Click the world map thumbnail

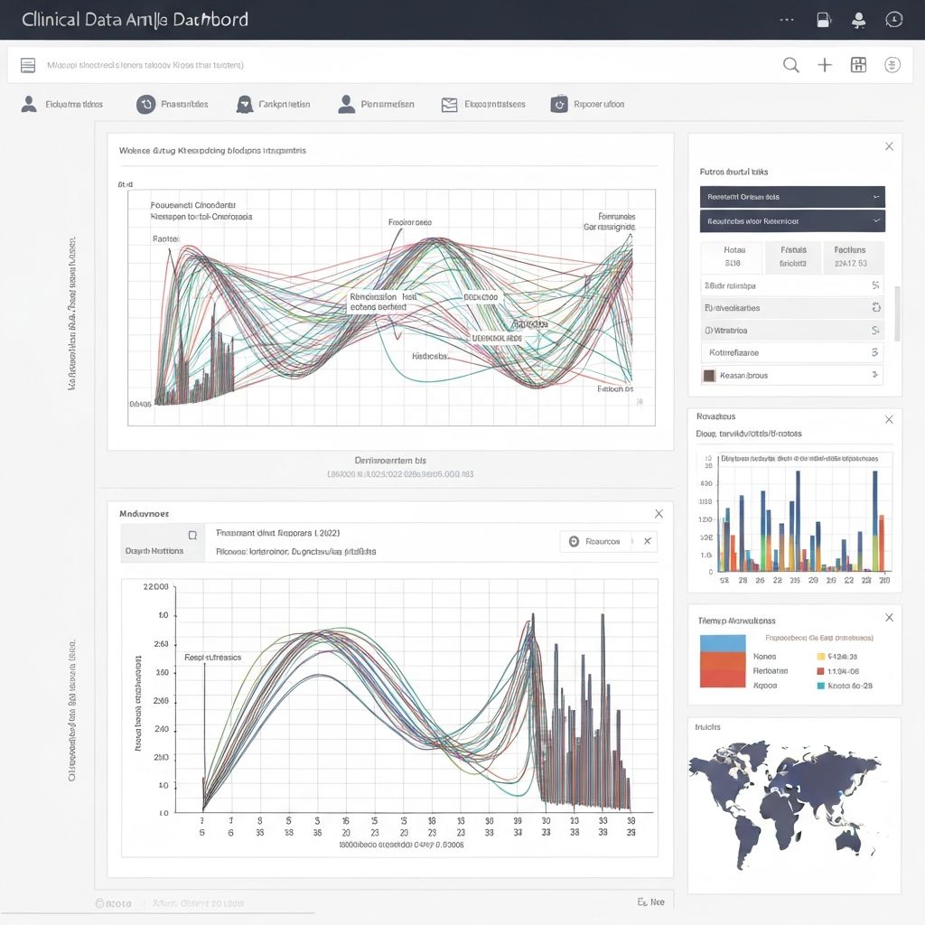(787, 804)
